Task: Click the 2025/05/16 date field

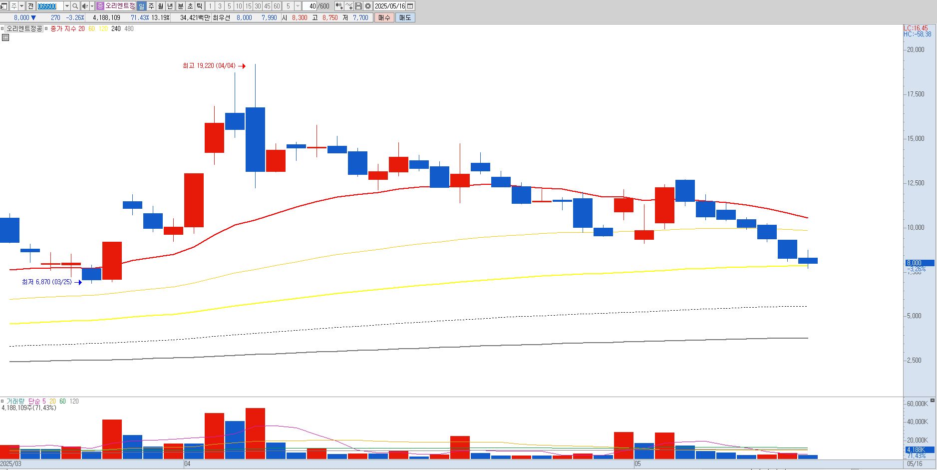Action: [389, 6]
